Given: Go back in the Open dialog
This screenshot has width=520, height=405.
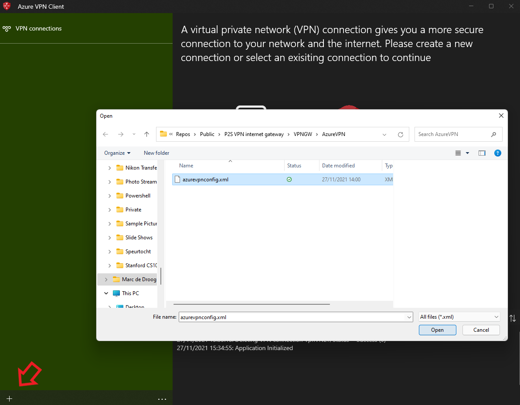Looking at the screenshot, I should 105,134.
